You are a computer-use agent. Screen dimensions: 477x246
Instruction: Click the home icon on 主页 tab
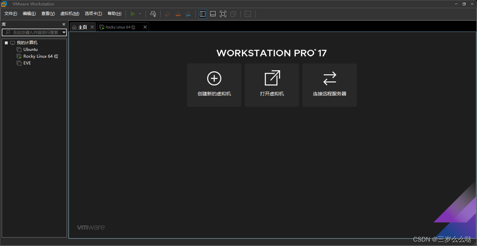click(x=74, y=27)
